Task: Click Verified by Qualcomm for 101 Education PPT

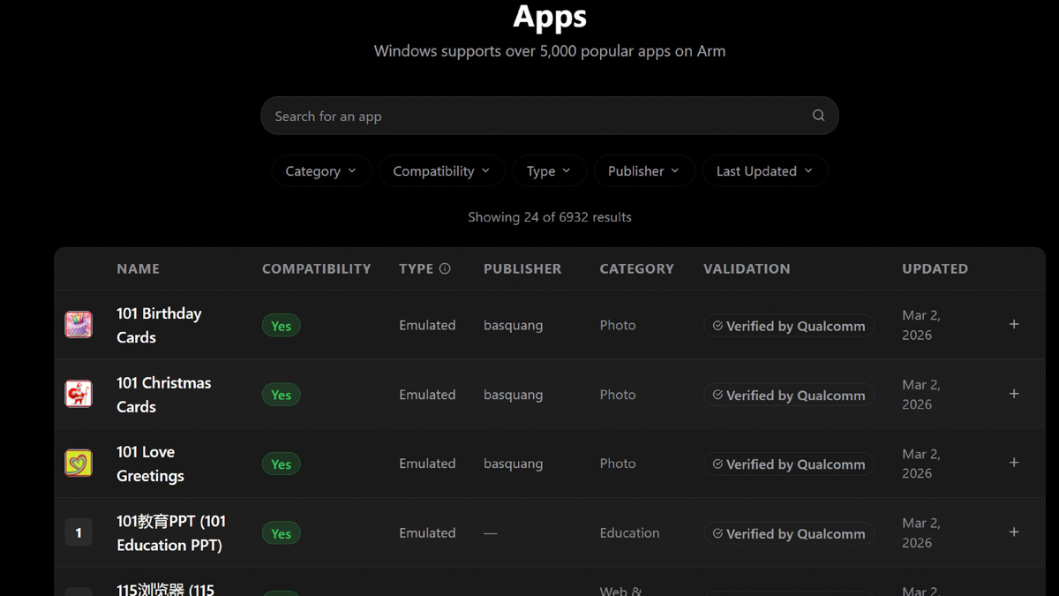Action: pyautogui.click(x=789, y=533)
